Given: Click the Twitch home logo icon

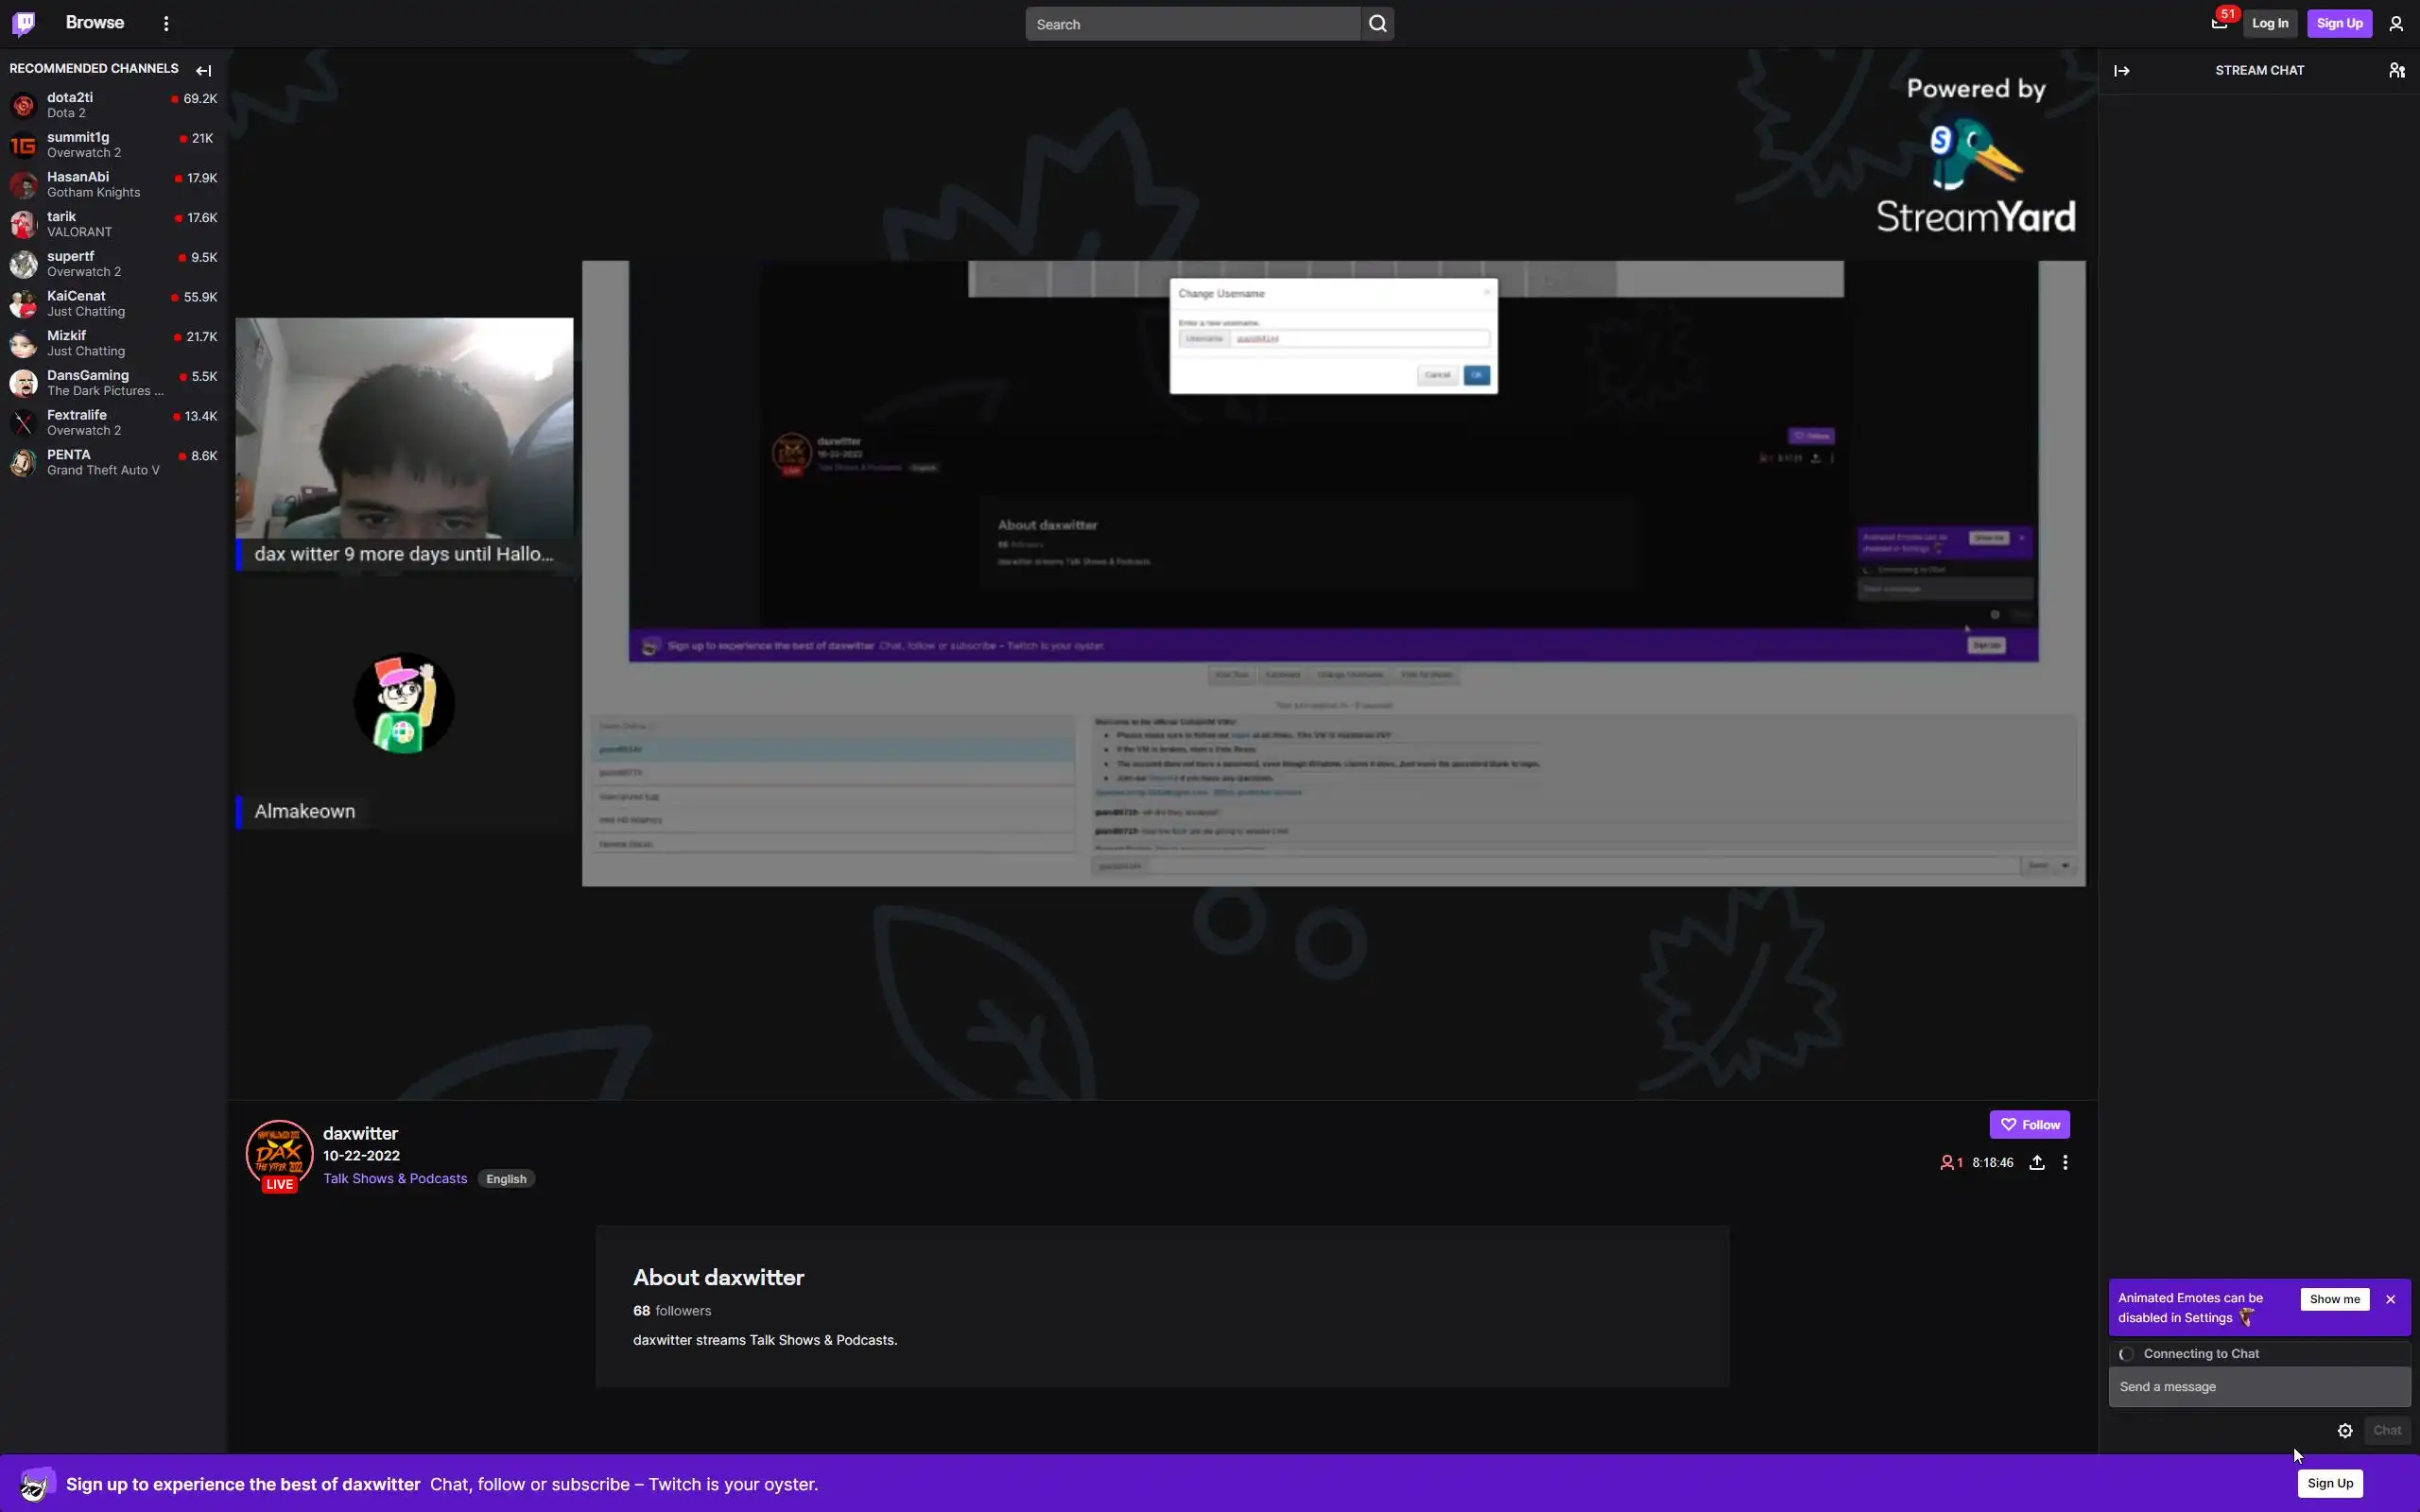Looking at the screenshot, I should (x=24, y=23).
